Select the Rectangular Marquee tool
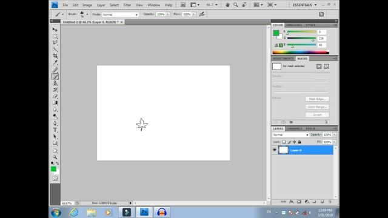The height and width of the screenshot is (218, 388). pos(55,36)
